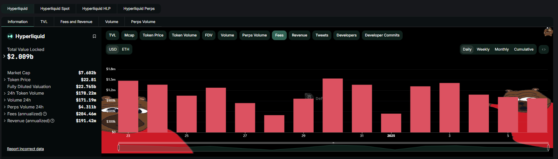Click the fees bar for date 31
This screenshot has height=159, width=558.
tap(362, 109)
